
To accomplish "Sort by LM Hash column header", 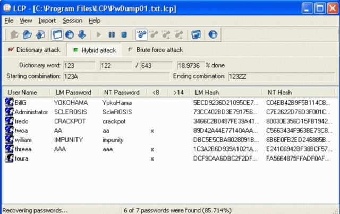I will 226,93.
